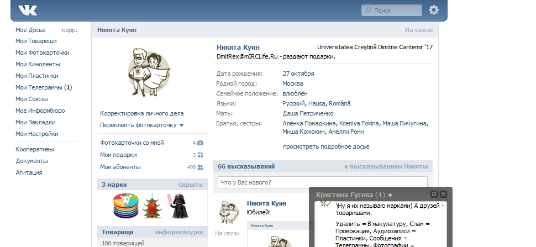This screenshot has height=247, width=536.
Task: Click the camera icon next to photo count
Action: point(201,143)
